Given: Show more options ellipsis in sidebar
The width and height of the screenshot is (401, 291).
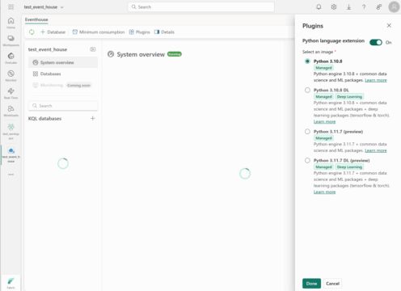Looking at the screenshot, I should (x=11, y=175).
